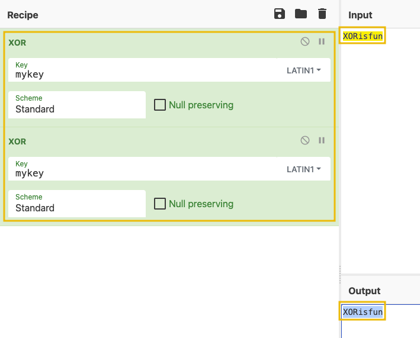Click the XORisfun text in the Output pane
Image resolution: width=420 pixels, height=338 pixels.
coord(363,311)
